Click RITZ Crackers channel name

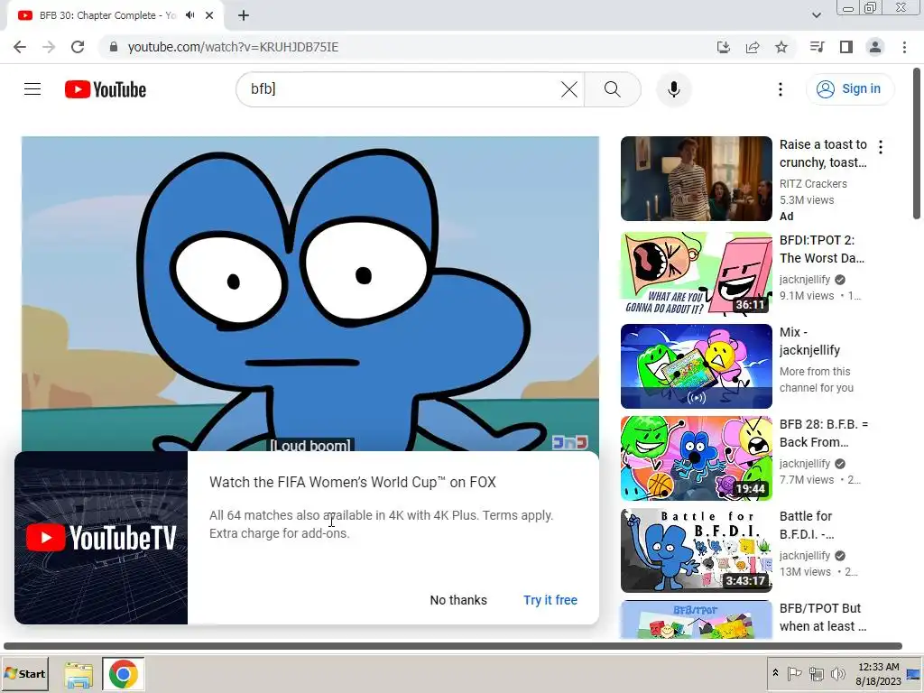point(813,184)
